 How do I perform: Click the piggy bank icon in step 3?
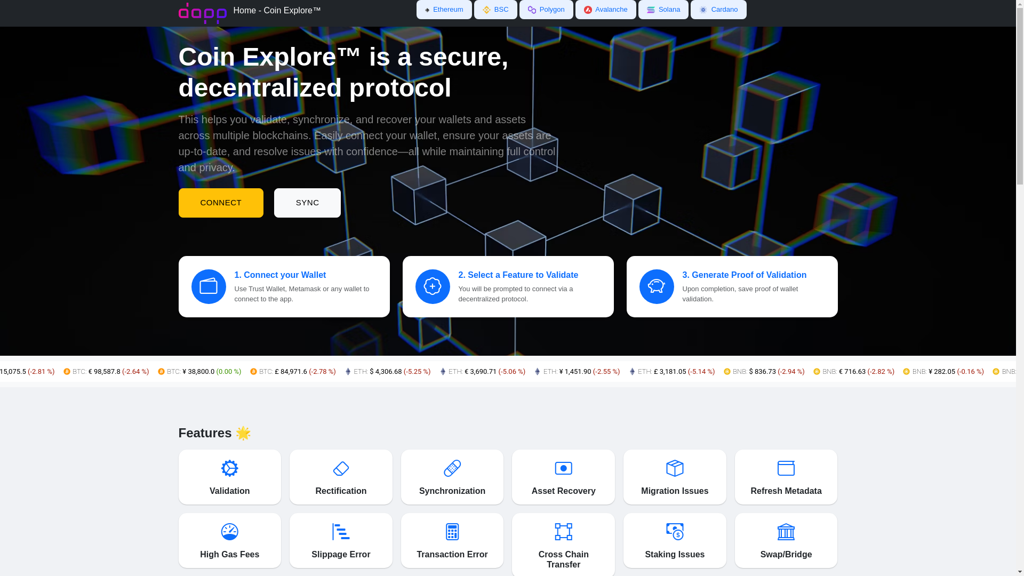click(657, 286)
